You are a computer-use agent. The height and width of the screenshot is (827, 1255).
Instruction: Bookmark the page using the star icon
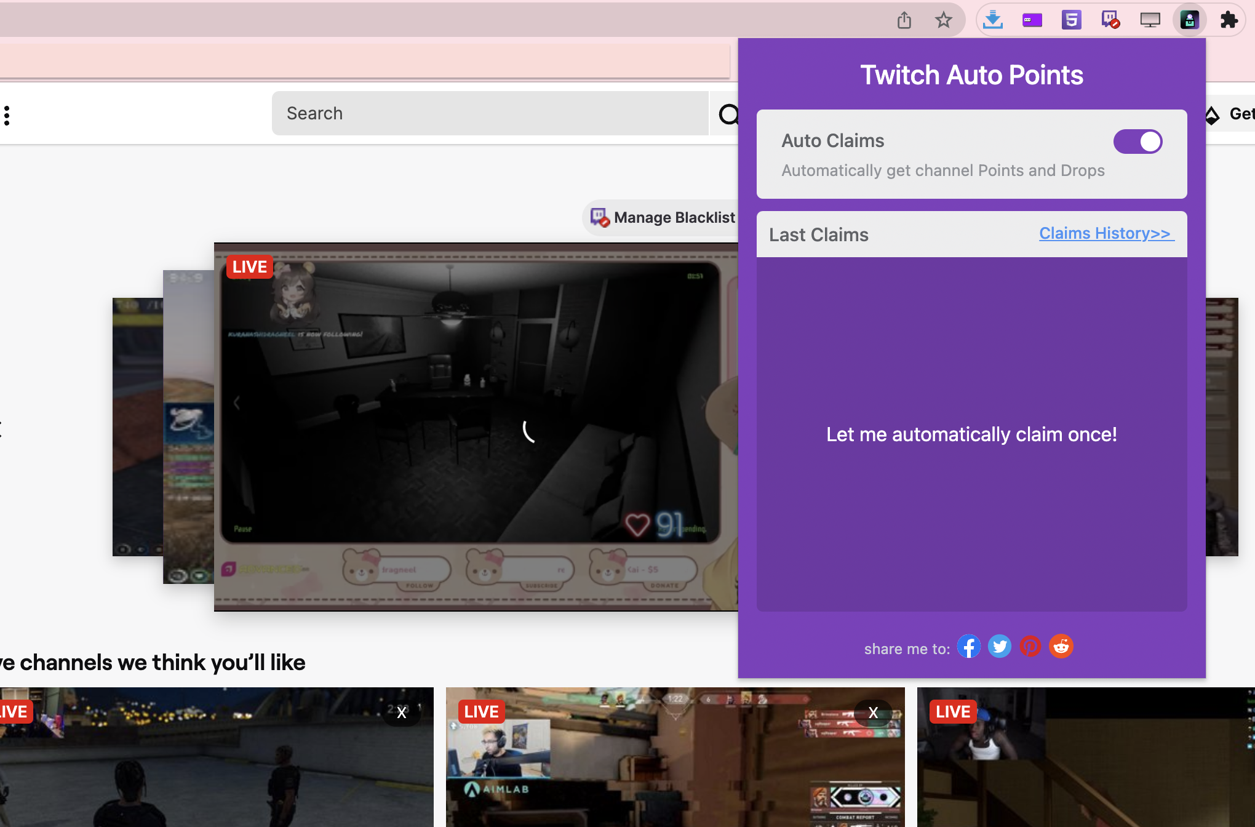[944, 20]
